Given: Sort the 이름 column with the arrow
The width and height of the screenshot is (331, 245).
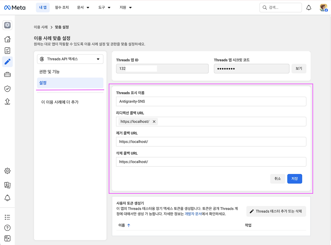Looking at the screenshot, I should 129,225.
